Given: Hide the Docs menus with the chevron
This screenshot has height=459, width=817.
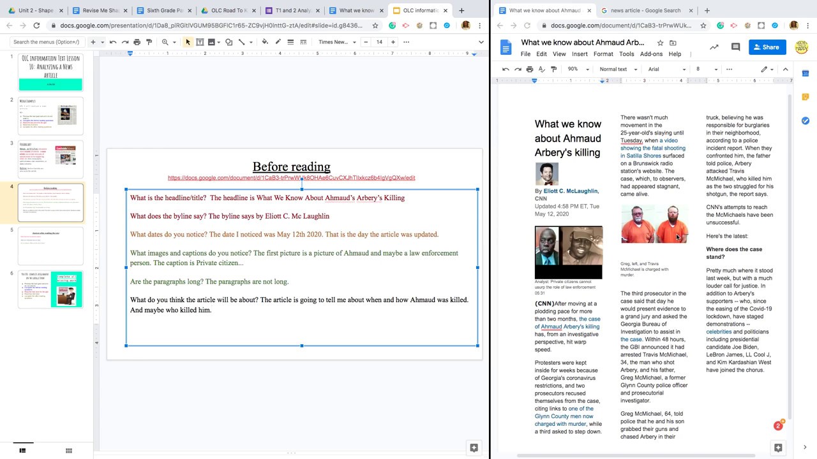Looking at the screenshot, I should tap(786, 69).
